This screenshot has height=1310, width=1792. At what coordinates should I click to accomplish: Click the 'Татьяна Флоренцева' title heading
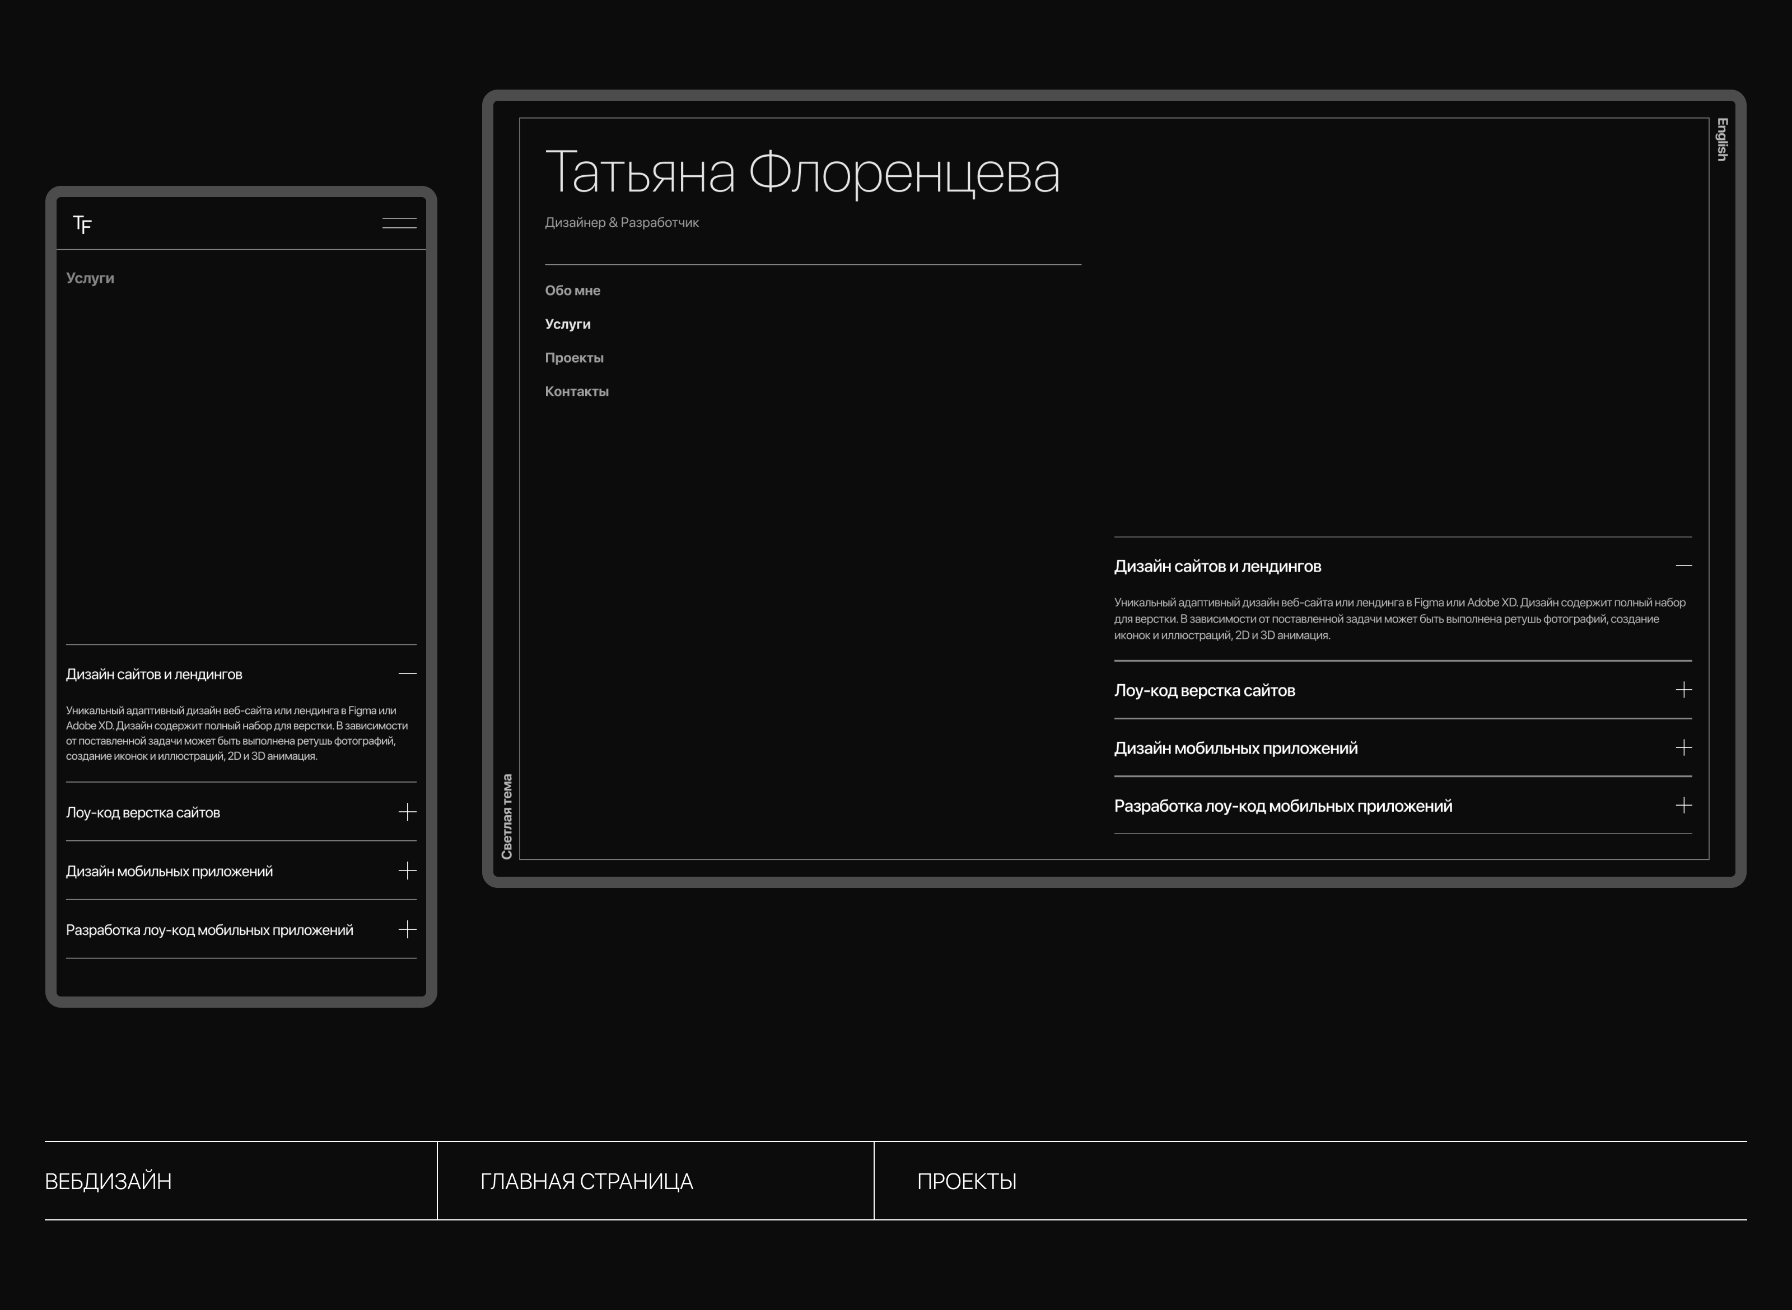click(802, 173)
